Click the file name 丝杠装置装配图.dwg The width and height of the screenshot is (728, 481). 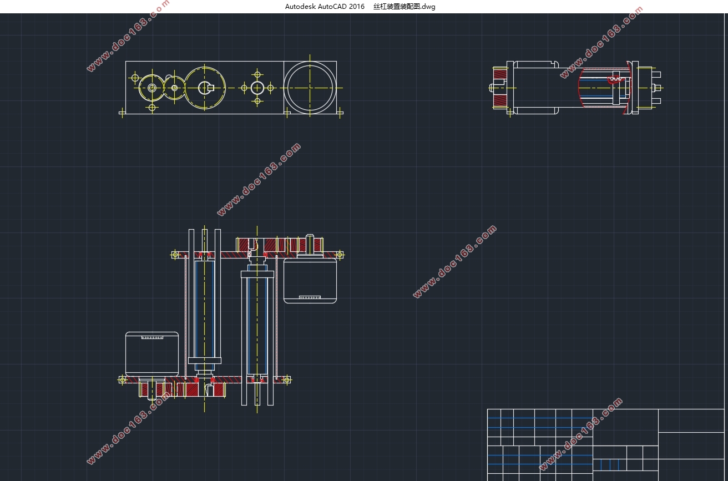coord(405,7)
